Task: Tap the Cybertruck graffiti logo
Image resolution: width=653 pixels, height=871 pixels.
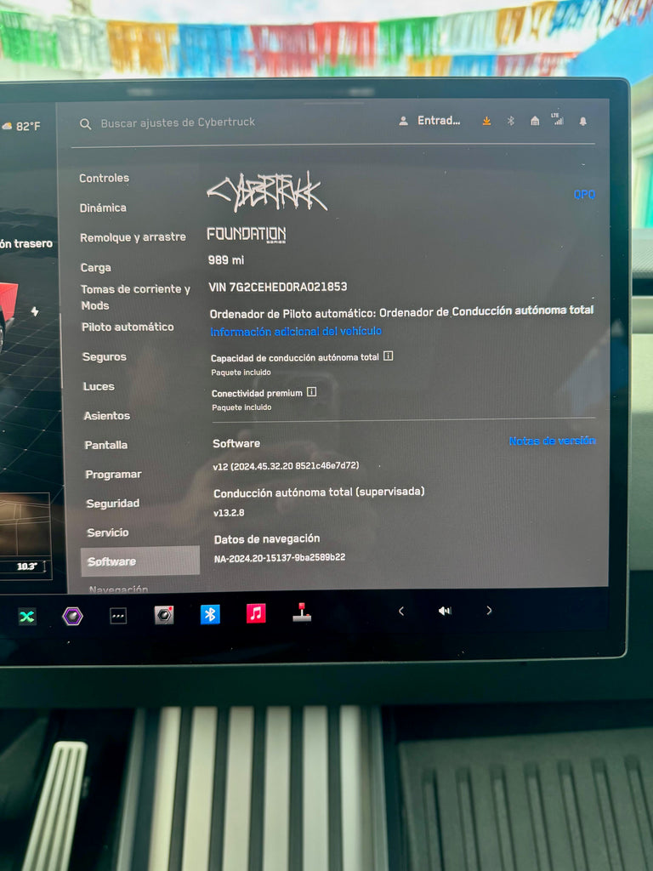Action: point(266,191)
